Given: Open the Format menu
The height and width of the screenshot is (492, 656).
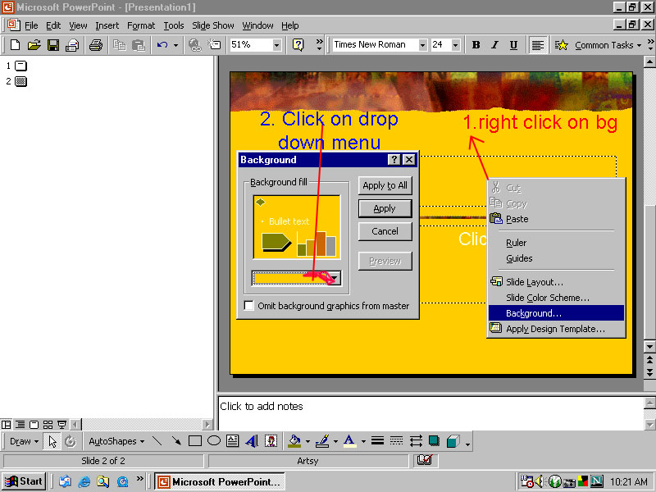Looking at the screenshot, I should pos(141,25).
